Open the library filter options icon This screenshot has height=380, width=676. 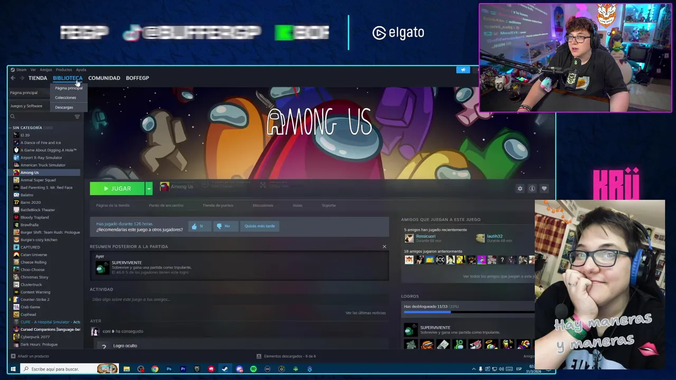click(x=77, y=117)
